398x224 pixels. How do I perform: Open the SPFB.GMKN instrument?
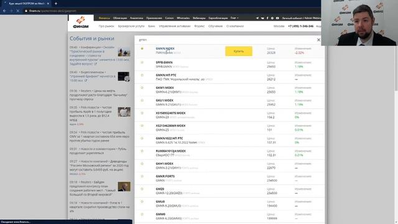tap(164, 62)
